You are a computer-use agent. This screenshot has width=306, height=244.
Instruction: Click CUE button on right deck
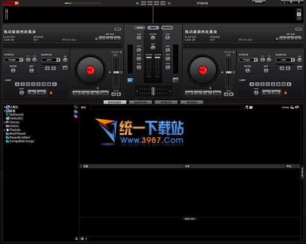coord(189,93)
